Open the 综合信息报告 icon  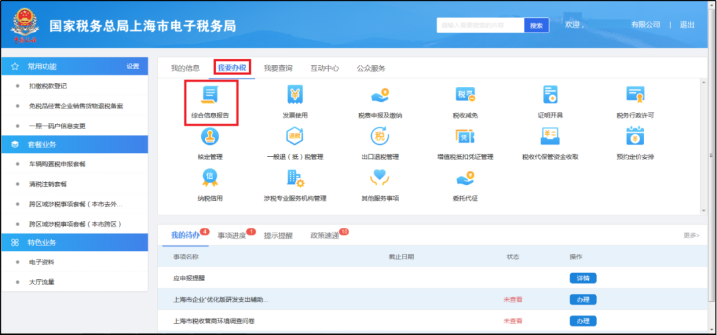(210, 95)
